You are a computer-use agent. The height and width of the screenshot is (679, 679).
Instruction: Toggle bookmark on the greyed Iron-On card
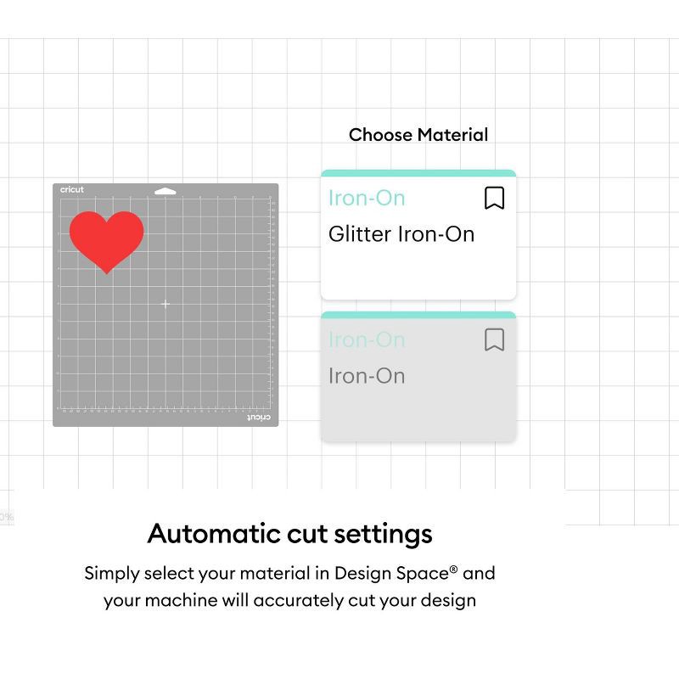(494, 339)
